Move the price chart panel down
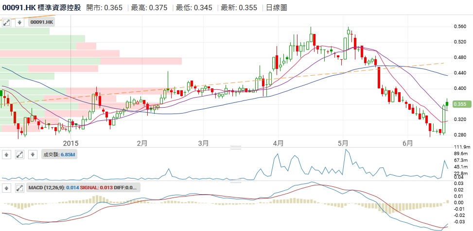Screen dimensions: 473x231 (x=20, y=22)
